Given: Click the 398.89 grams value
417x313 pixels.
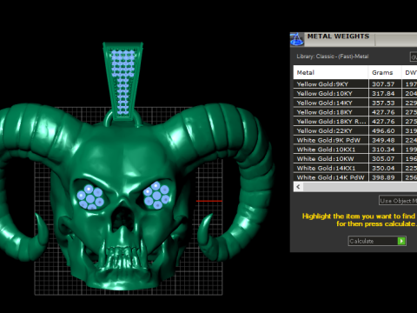Looking at the screenshot, I should (x=383, y=177).
